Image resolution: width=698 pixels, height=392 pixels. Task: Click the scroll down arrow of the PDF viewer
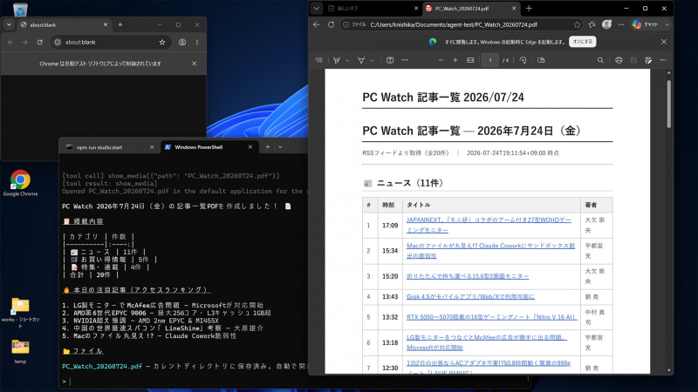click(x=668, y=369)
